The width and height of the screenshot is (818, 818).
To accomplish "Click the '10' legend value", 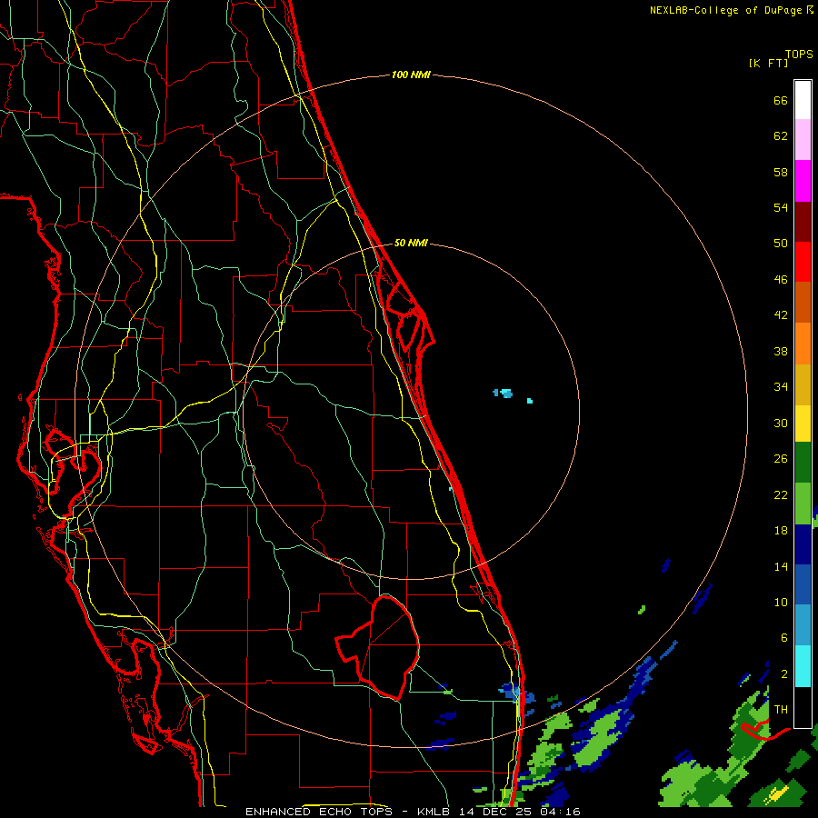I will (x=781, y=602).
